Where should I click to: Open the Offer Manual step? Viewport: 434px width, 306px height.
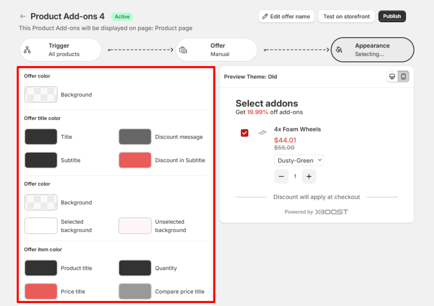(217, 50)
